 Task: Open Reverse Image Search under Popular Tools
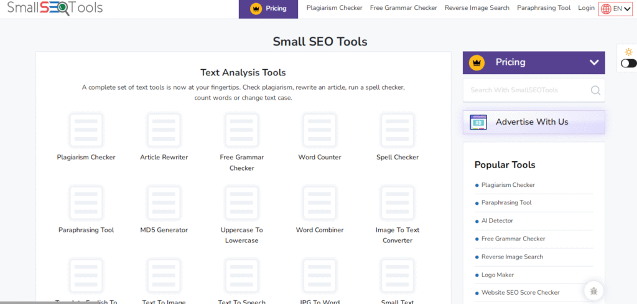[x=513, y=257]
